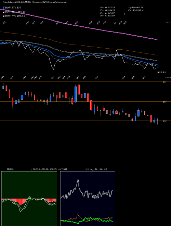Click the blue DOW ST legend swatch
171x226 pixels.
[x=3, y=8]
